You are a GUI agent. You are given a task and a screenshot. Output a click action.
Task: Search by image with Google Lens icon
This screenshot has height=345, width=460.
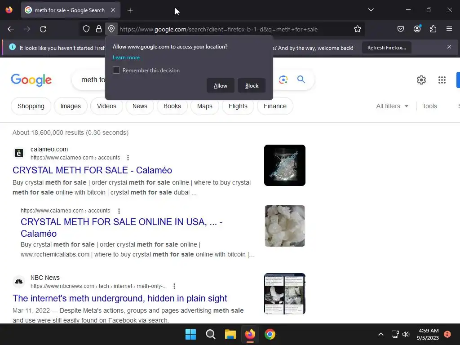pos(283,80)
